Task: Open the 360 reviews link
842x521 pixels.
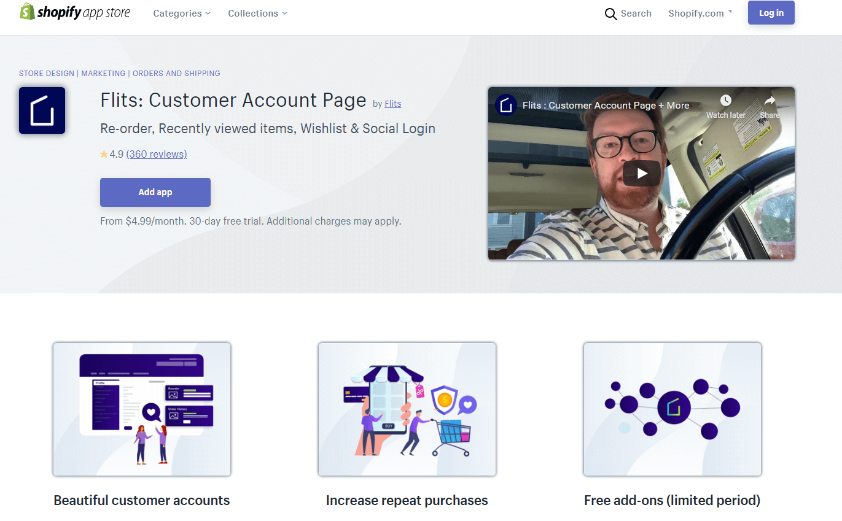Action: pos(157,154)
